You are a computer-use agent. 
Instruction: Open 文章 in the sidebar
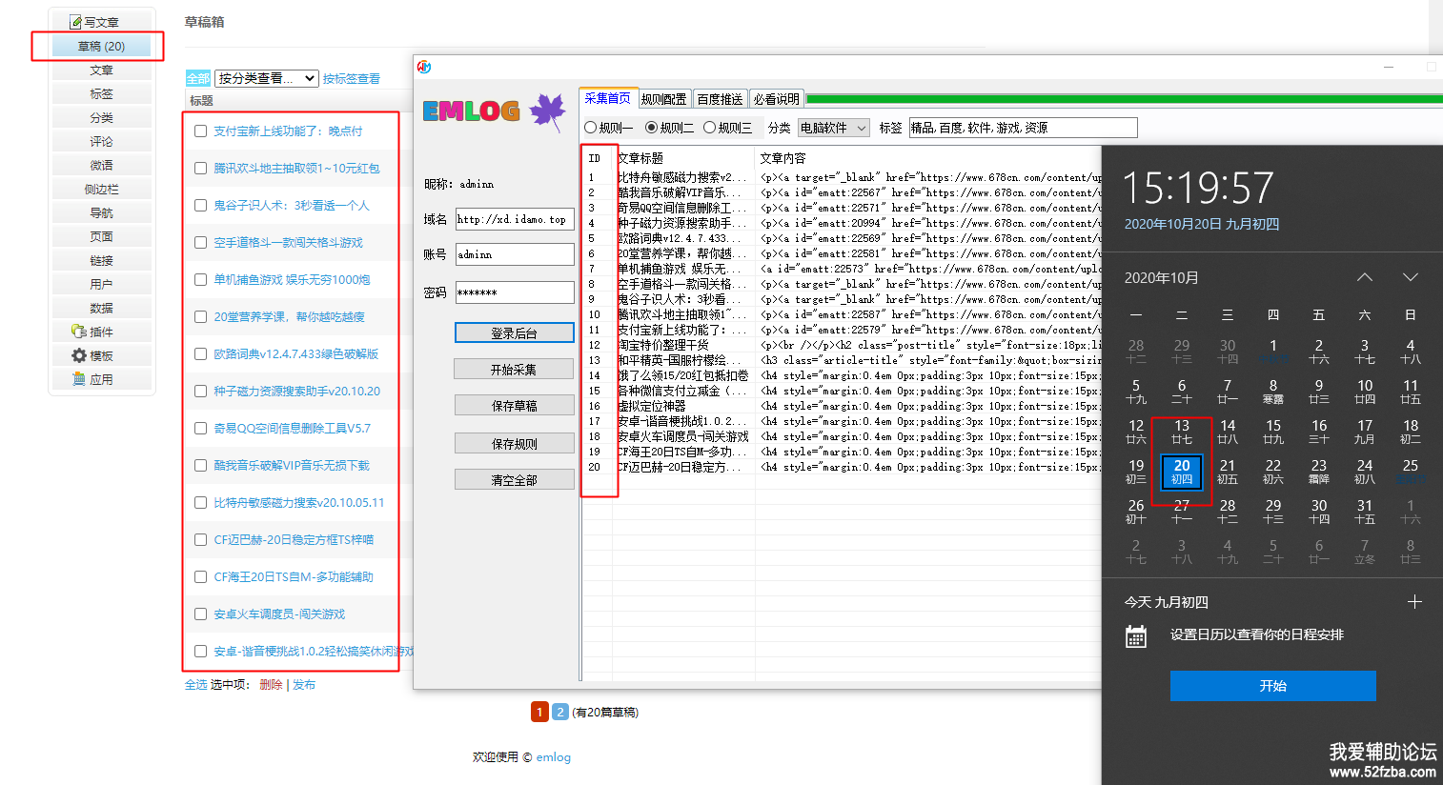101,70
